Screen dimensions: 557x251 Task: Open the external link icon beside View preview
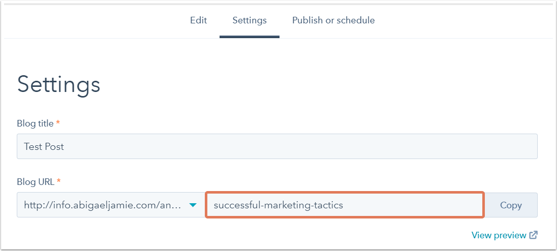(534, 235)
